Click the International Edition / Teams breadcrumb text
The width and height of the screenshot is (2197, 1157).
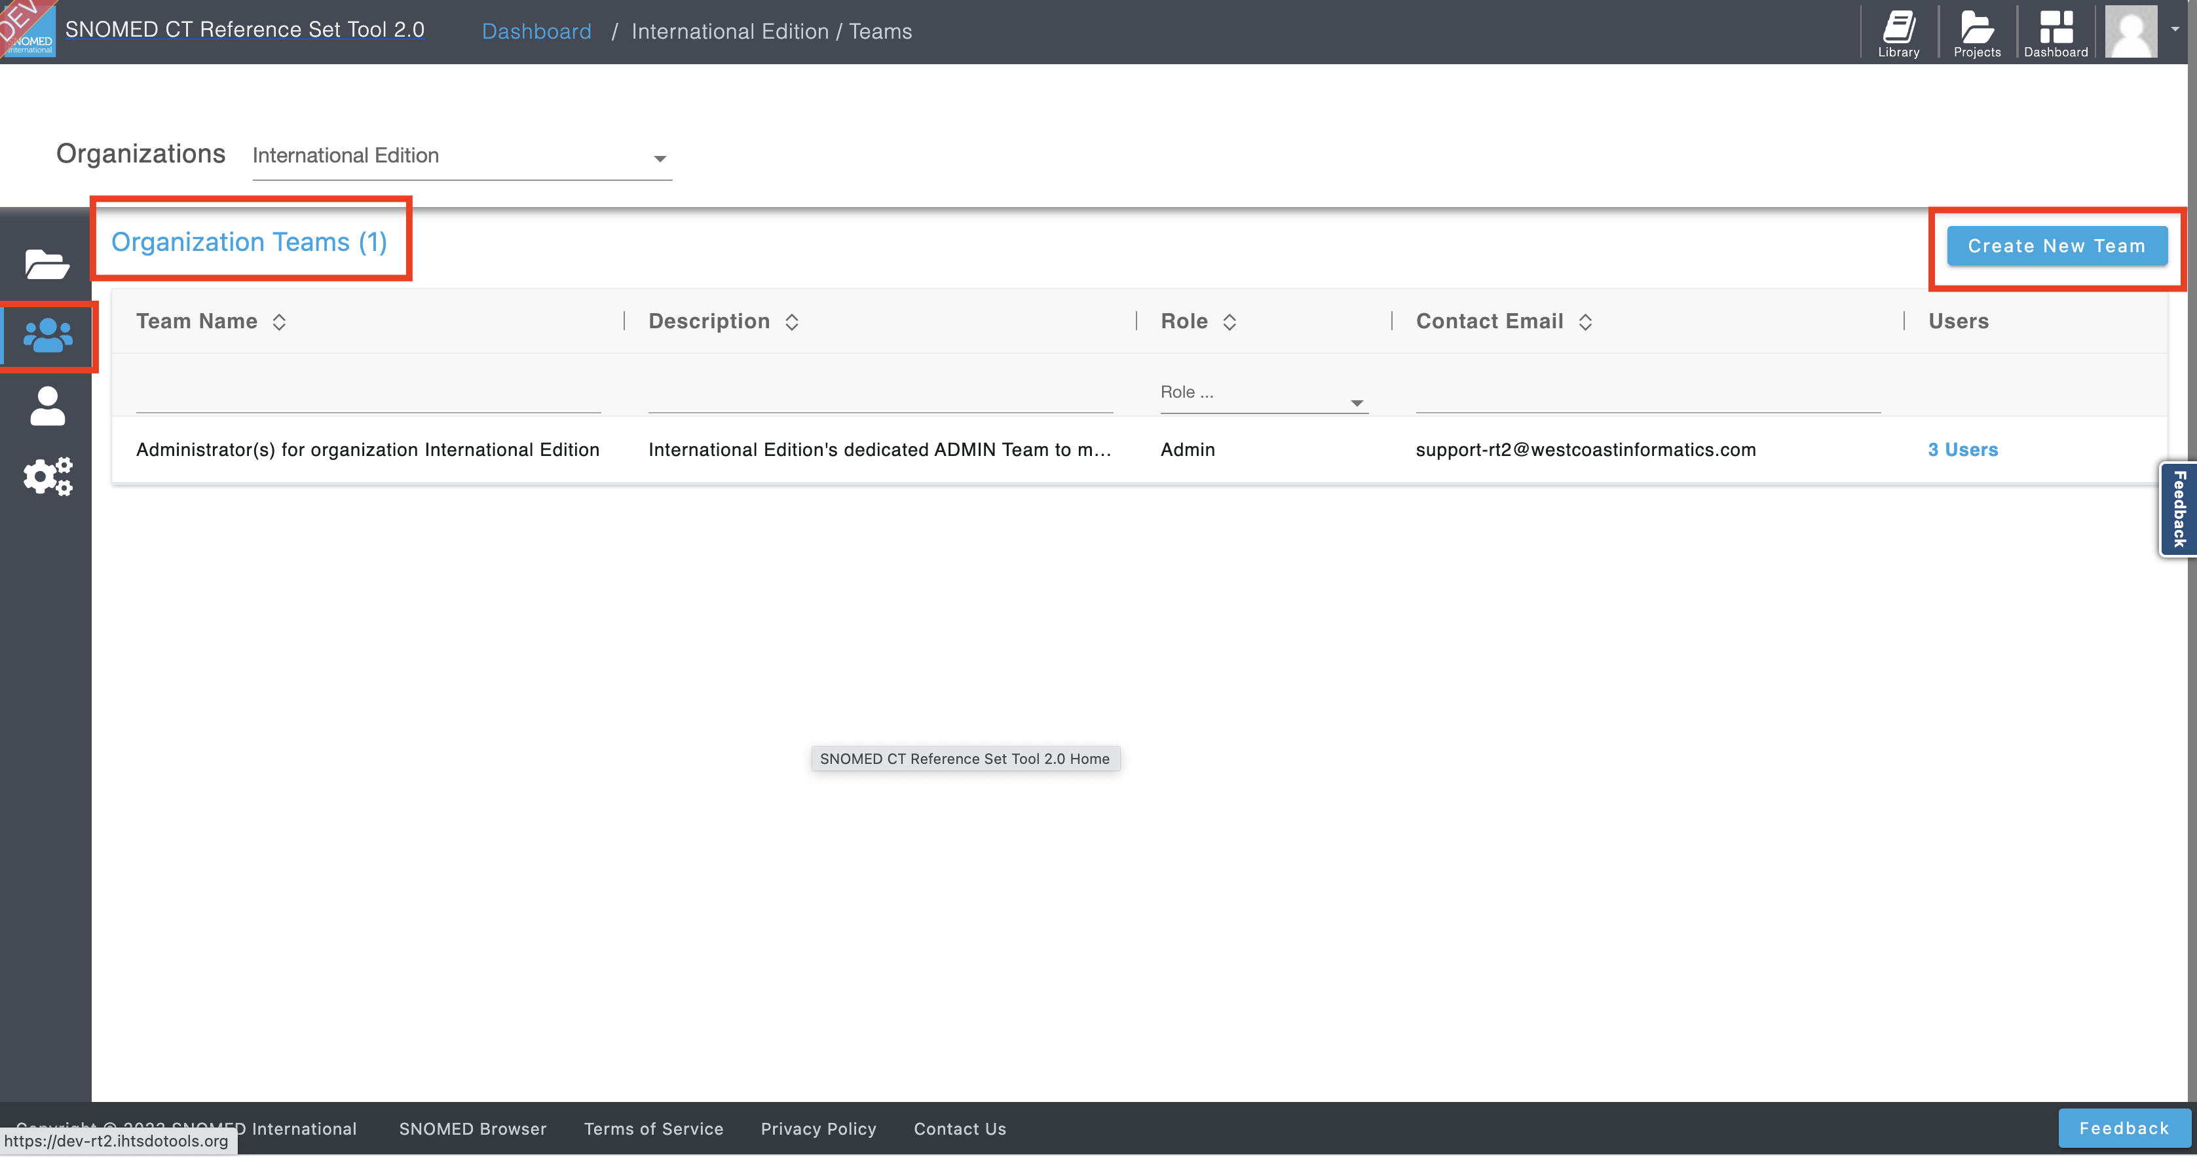pos(771,31)
